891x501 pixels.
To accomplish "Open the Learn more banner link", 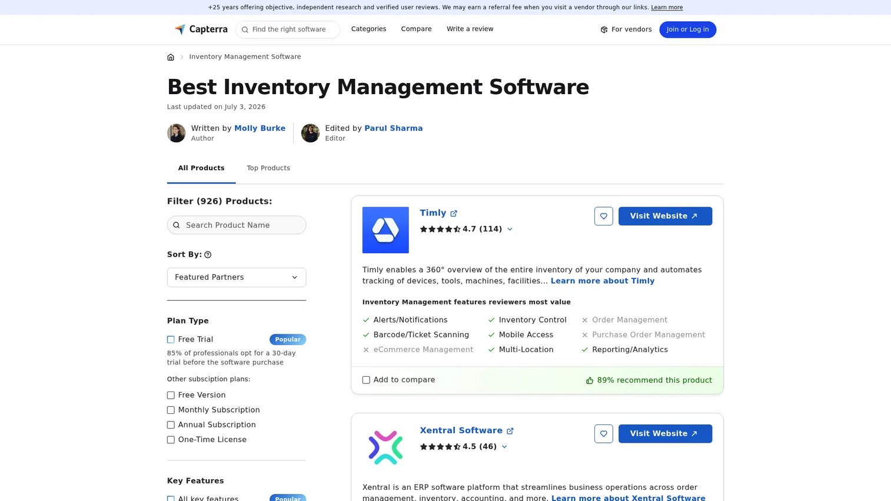I will coord(667,8).
